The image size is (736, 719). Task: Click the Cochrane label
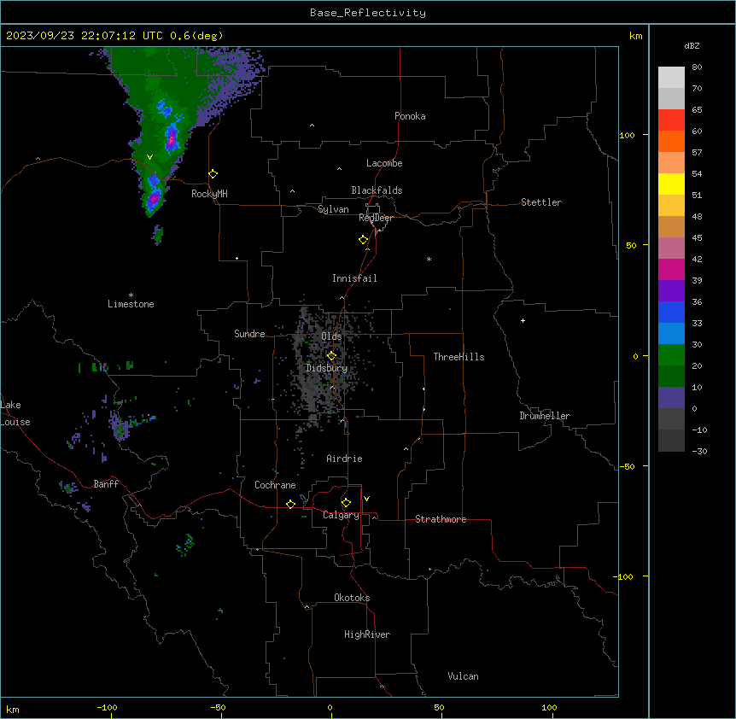click(x=275, y=485)
